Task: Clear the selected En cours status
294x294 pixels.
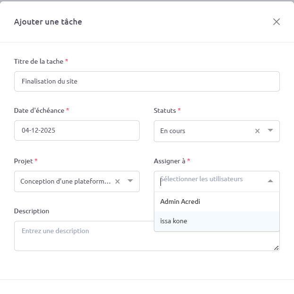Action: (257, 131)
